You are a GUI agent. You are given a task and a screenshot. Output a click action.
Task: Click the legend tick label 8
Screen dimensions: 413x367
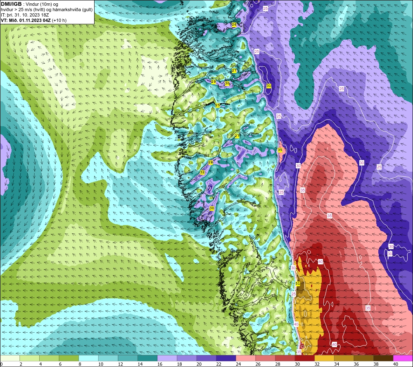click(80, 364)
